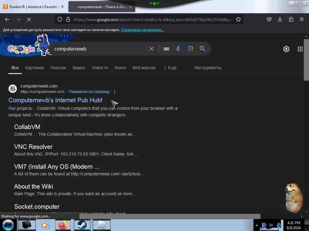The image size is (309, 231).
Task: Click the https://computernewb.com URL text
Action: [x=42, y=92]
